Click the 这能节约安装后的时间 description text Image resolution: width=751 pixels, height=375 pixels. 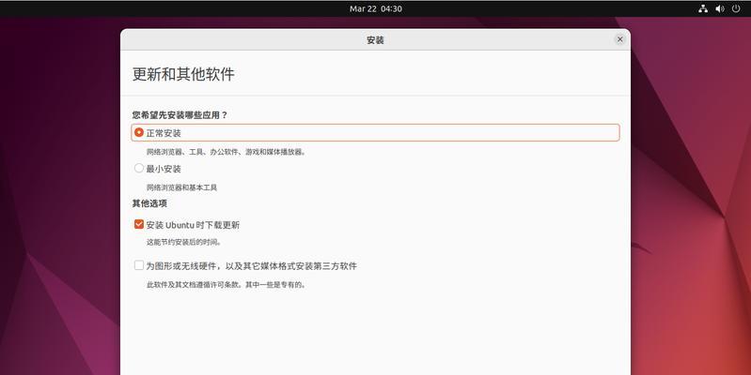(x=184, y=242)
